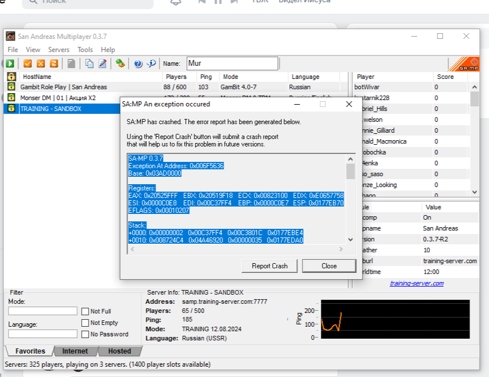This screenshot has width=489, height=377.
Task: Click the orange X Delete Server icon
Action: [41, 64]
